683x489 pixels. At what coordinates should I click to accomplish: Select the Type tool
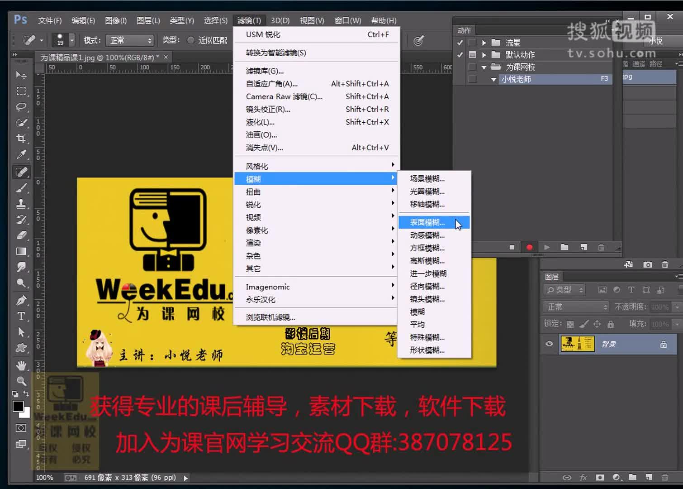click(x=21, y=316)
